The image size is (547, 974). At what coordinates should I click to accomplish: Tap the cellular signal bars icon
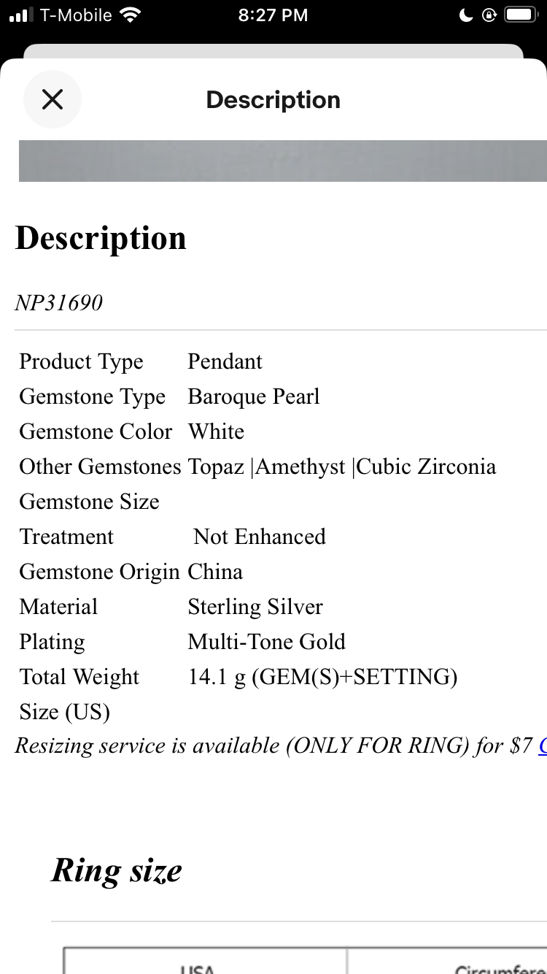[x=22, y=15]
